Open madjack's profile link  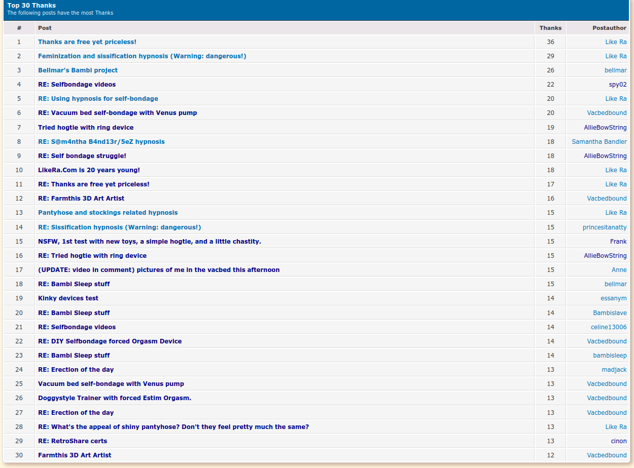click(x=614, y=370)
